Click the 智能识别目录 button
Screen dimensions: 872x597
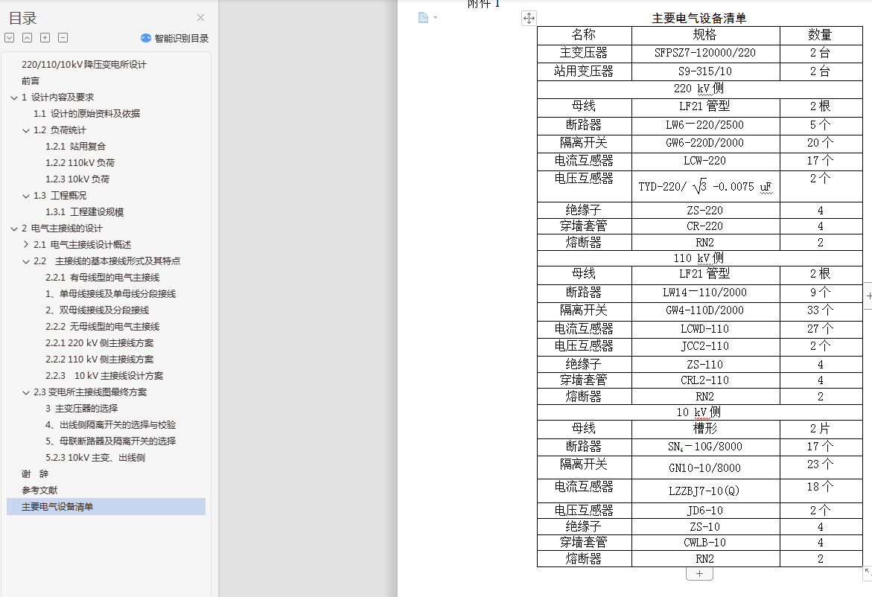pos(174,39)
